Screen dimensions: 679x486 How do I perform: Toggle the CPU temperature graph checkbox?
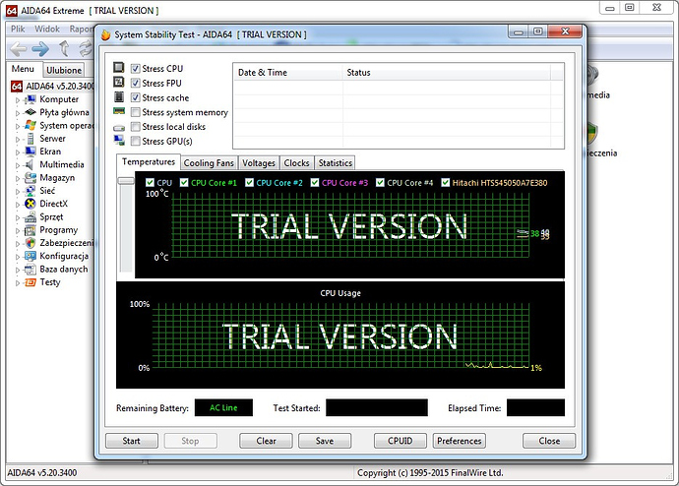tap(150, 183)
